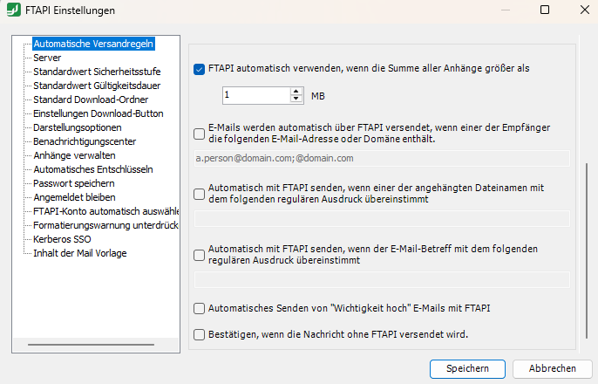Open Inhalt der Mail Vorlage section
This screenshot has height=384, width=598.
click(x=79, y=253)
